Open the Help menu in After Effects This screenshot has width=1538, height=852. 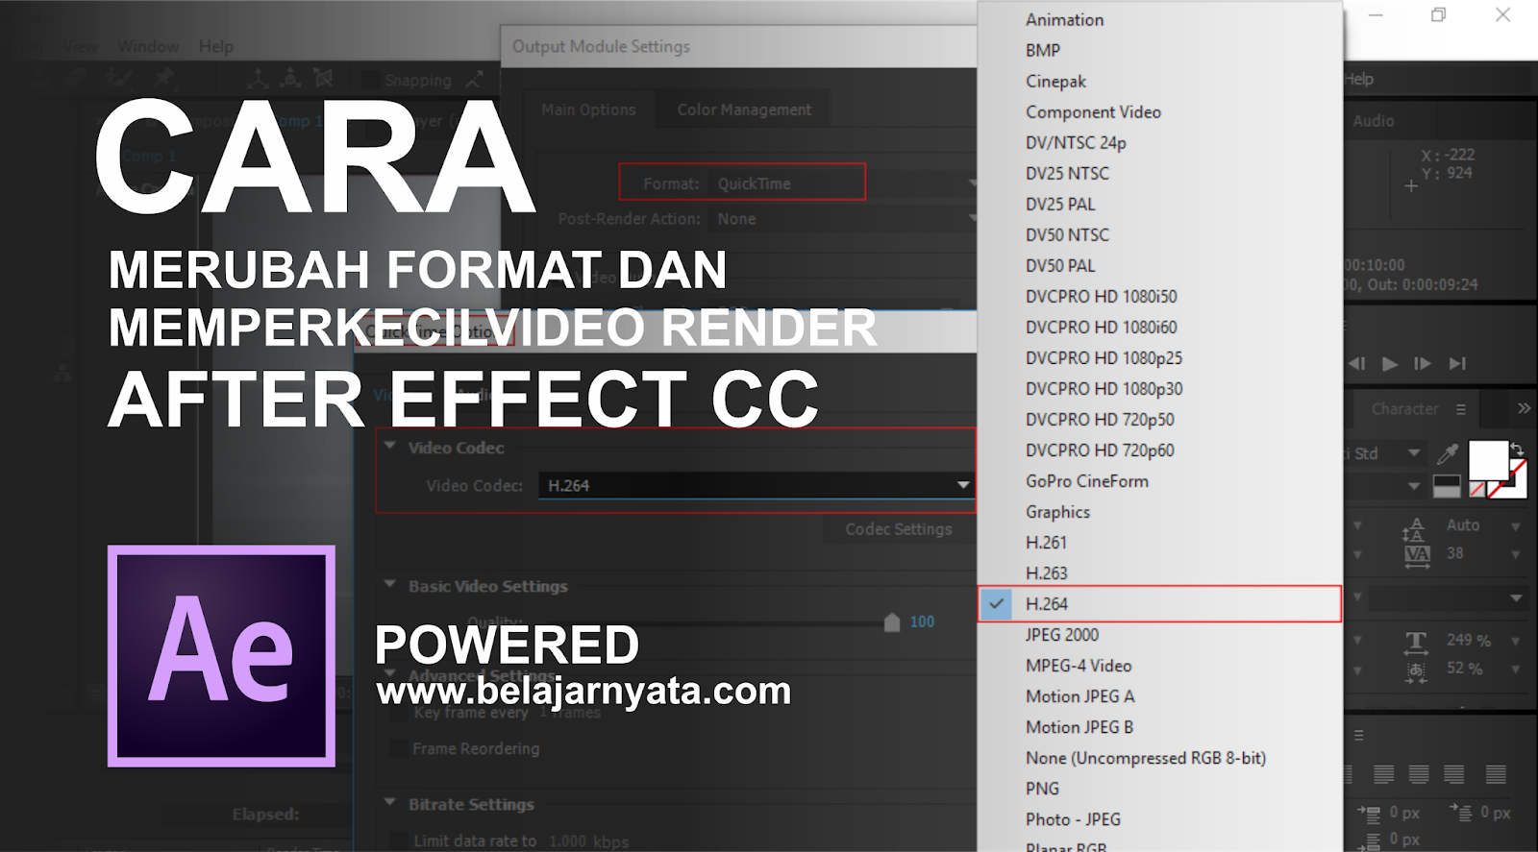click(216, 46)
